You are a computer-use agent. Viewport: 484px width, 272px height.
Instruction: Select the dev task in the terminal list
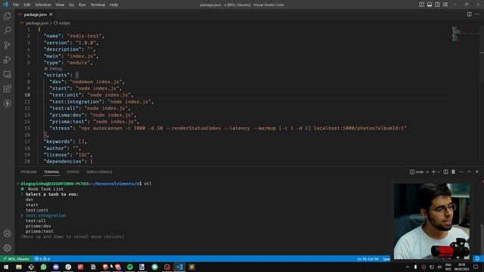[29, 199]
